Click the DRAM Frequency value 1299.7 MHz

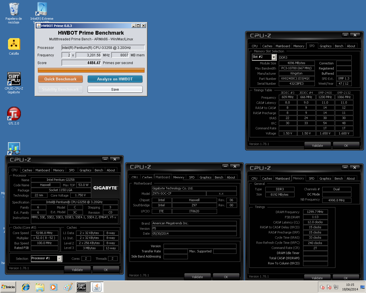coord(315,212)
